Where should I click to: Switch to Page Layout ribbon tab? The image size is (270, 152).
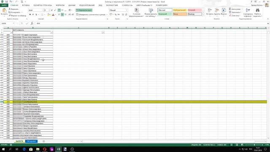tap(43, 5)
